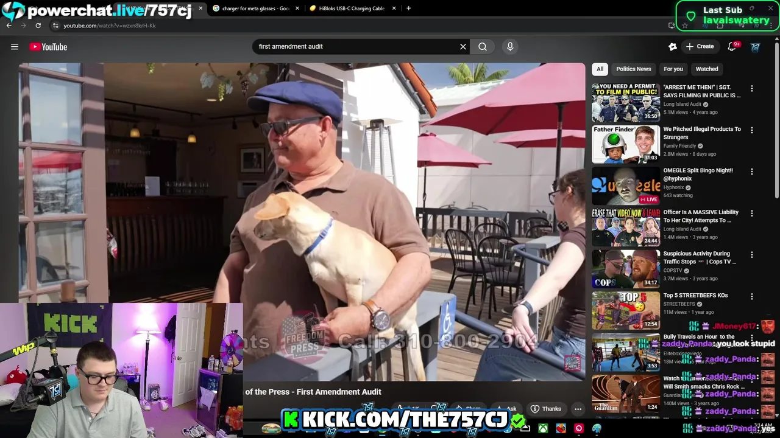Visit Hyphonix channel link

point(674,187)
